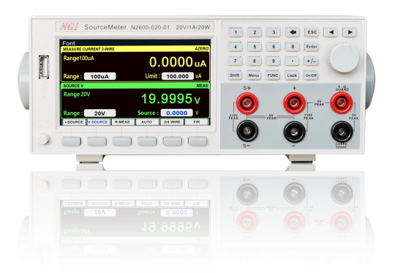
Task: Select the 2/4 WIRE softkey label
Action: tap(172, 122)
